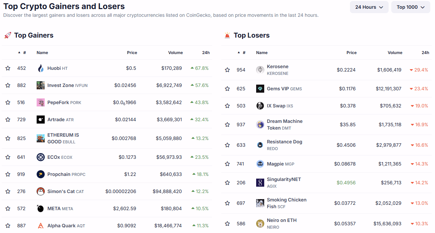This screenshot has width=435, height=233.
Task: Open the Top 1000 filter dropdown
Action: (410, 7)
